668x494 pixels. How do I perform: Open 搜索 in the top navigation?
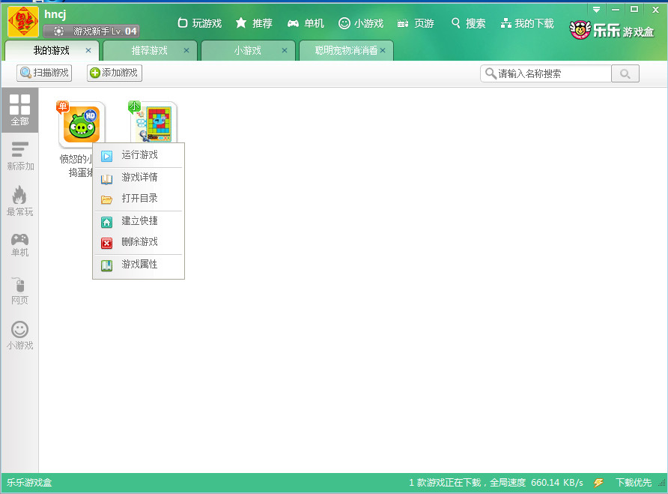pos(468,23)
